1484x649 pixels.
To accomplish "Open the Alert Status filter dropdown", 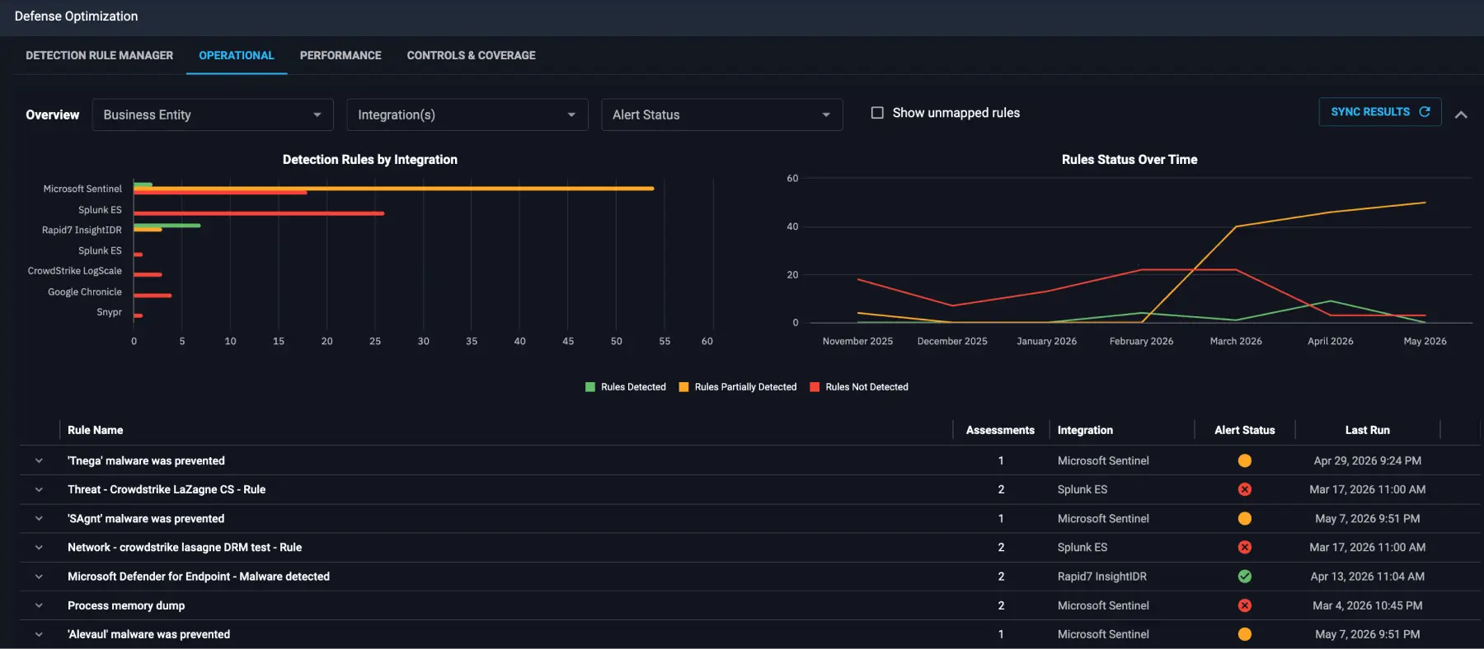I will tap(721, 114).
